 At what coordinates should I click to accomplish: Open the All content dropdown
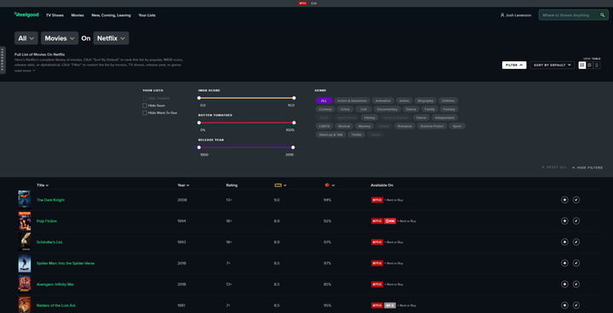point(26,38)
